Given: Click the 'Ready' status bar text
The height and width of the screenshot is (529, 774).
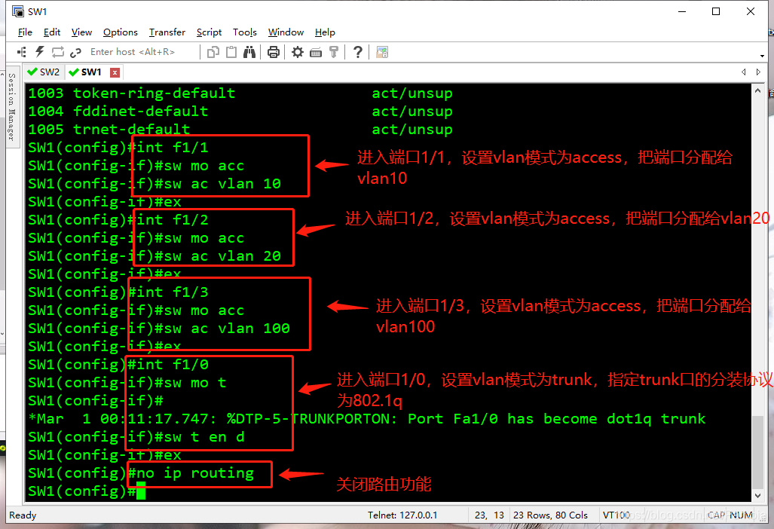Looking at the screenshot, I should click(23, 515).
